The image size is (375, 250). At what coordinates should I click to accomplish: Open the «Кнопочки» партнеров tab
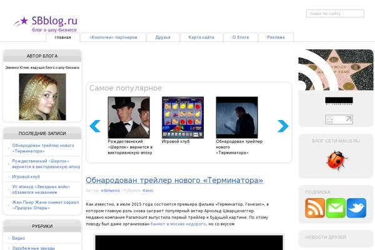(113, 37)
